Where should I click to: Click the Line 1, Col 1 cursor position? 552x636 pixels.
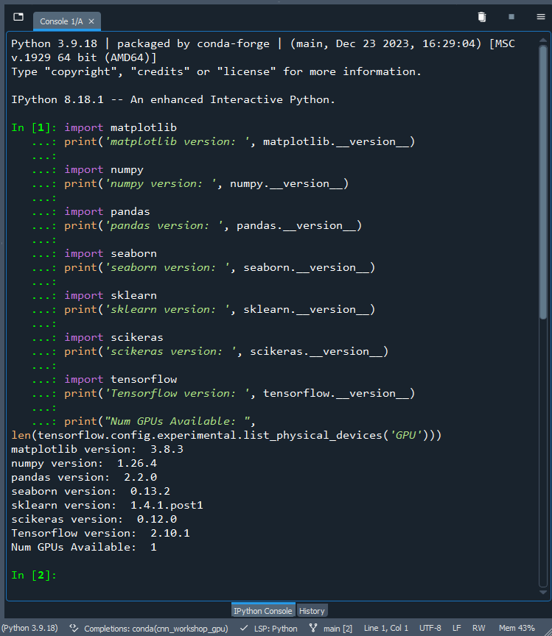pos(386,628)
